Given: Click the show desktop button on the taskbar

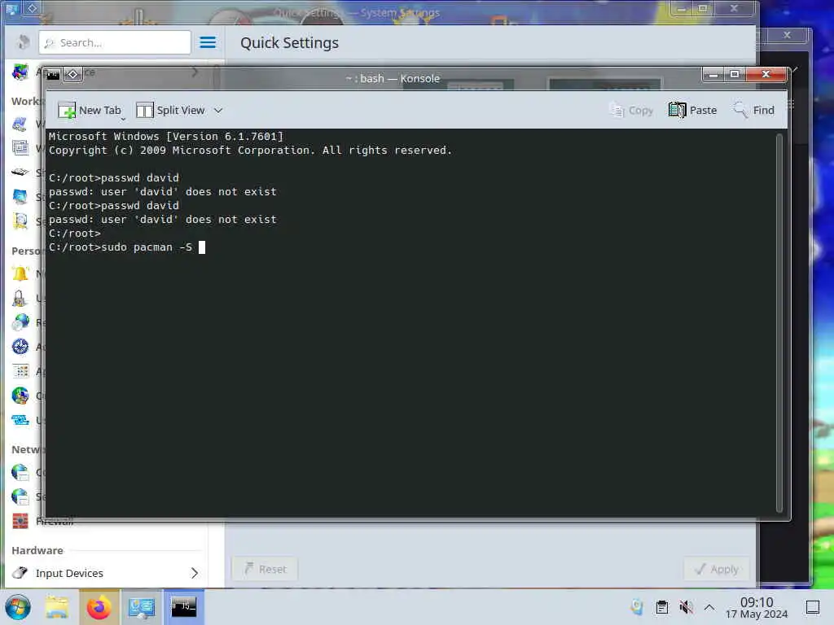Looking at the screenshot, I should click(x=813, y=607).
